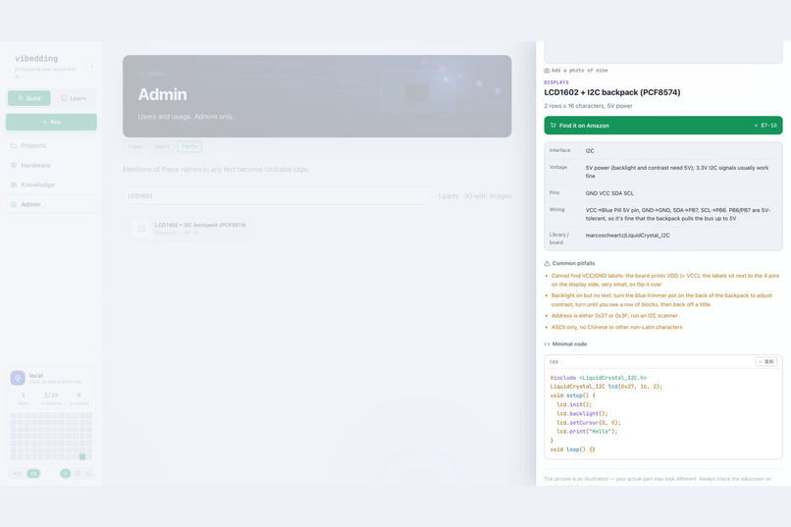Screen dimensions: 791x527
Task: Open Knowledge in the sidebar
Action: point(51,184)
